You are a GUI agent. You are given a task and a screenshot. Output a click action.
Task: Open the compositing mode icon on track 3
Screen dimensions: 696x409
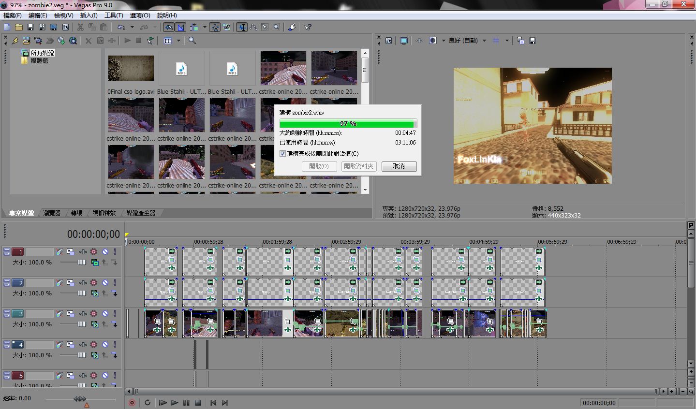coord(95,324)
